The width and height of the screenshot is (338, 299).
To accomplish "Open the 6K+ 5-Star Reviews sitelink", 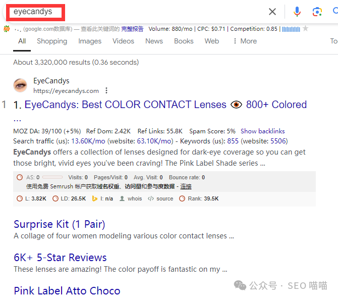I will (x=60, y=258).
